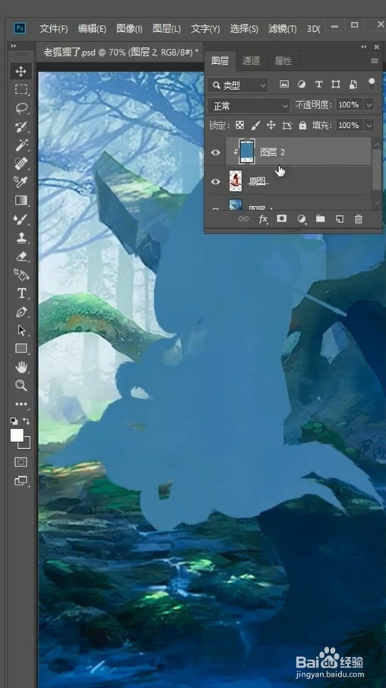Expand the toolbar with double arrows
The height and width of the screenshot is (688, 386).
(14, 46)
